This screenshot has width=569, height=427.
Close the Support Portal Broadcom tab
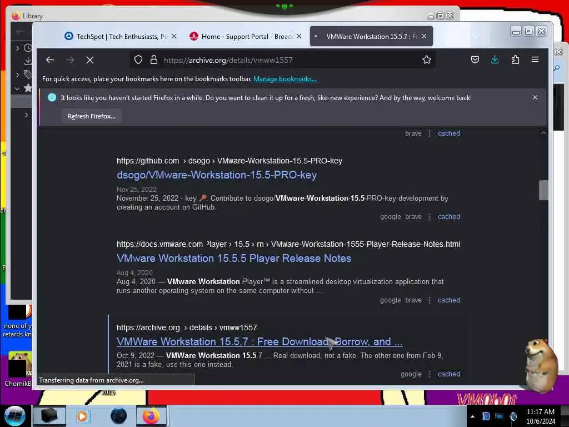298,36
